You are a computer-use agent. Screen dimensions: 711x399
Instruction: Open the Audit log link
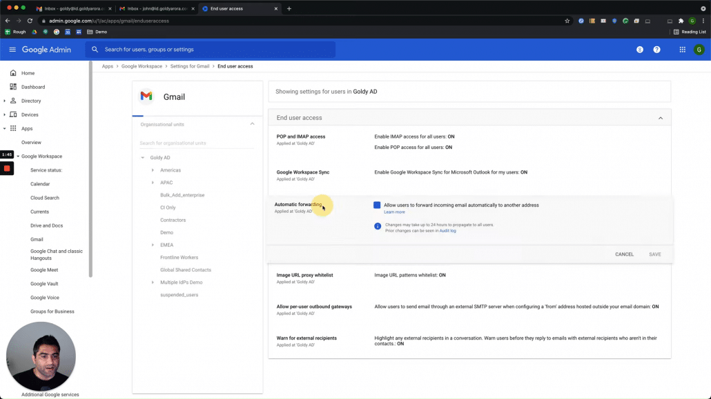(x=447, y=231)
